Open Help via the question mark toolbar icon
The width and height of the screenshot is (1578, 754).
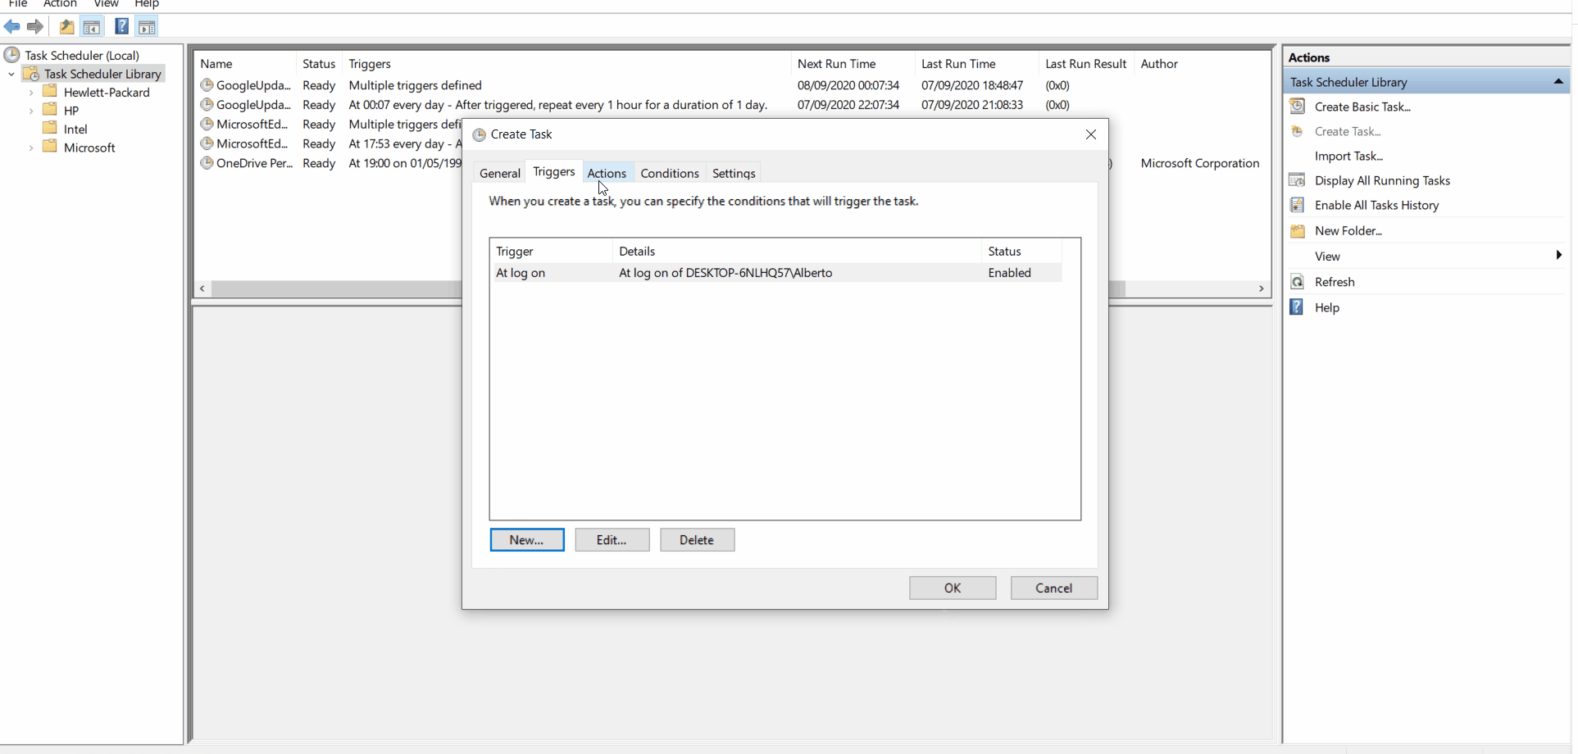pyautogui.click(x=121, y=27)
